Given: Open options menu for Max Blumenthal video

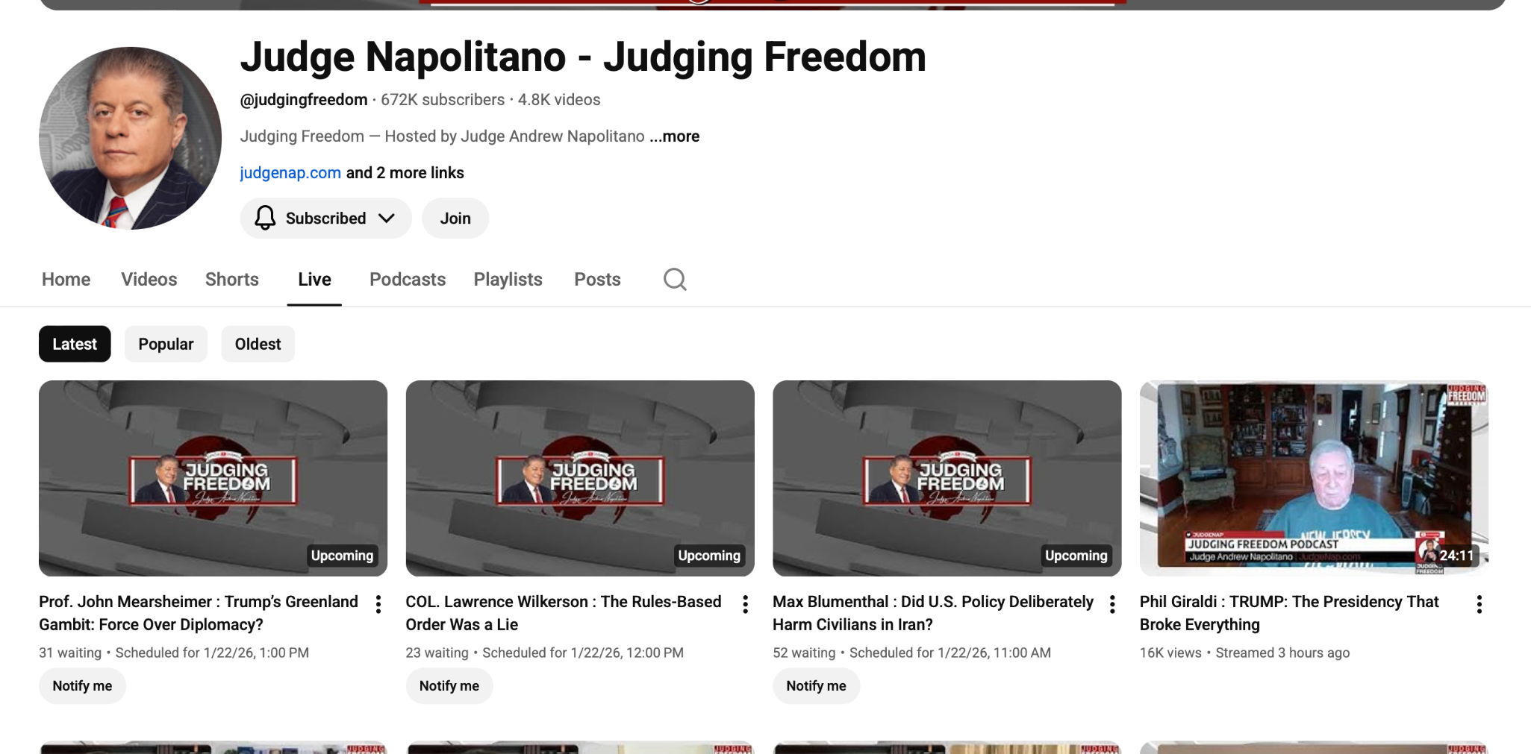Looking at the screenshot, I should [1112, 604].
